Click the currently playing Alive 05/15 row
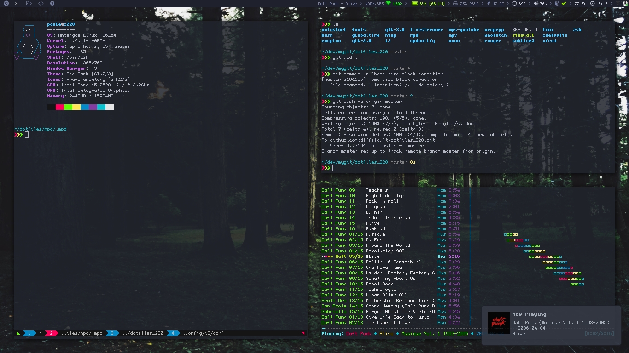This screenshot has width=629, height=353. [390, 256]
